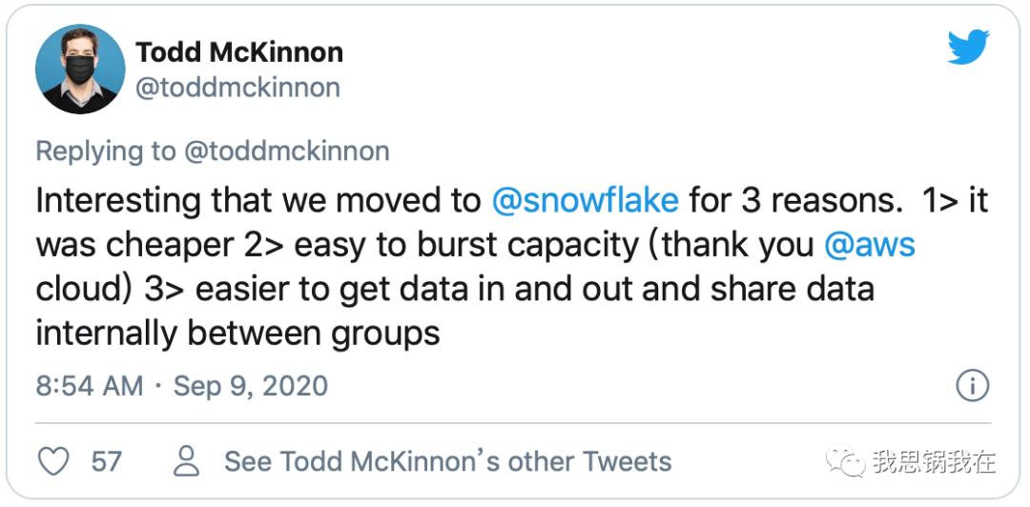Click the 'Replying to' label text
1030x507 pixels.
(106, 152)
